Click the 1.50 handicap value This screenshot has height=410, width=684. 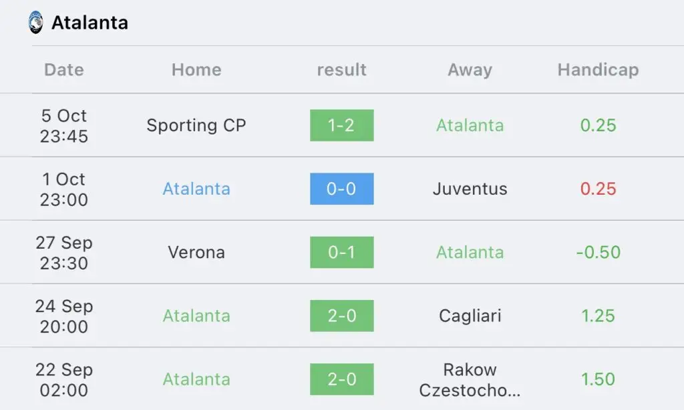[x=598, y=379]
